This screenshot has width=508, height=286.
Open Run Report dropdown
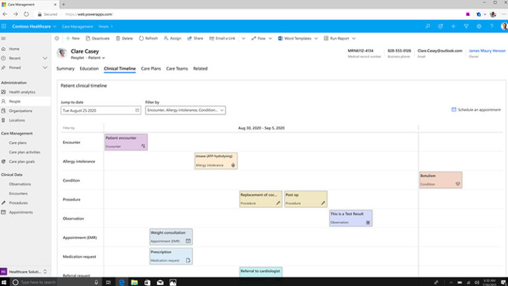tap(339, 38)
